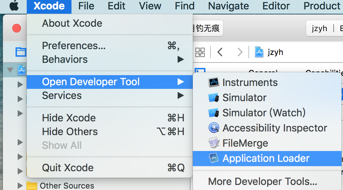Open the related items grid button

click(x=200, y=52)
